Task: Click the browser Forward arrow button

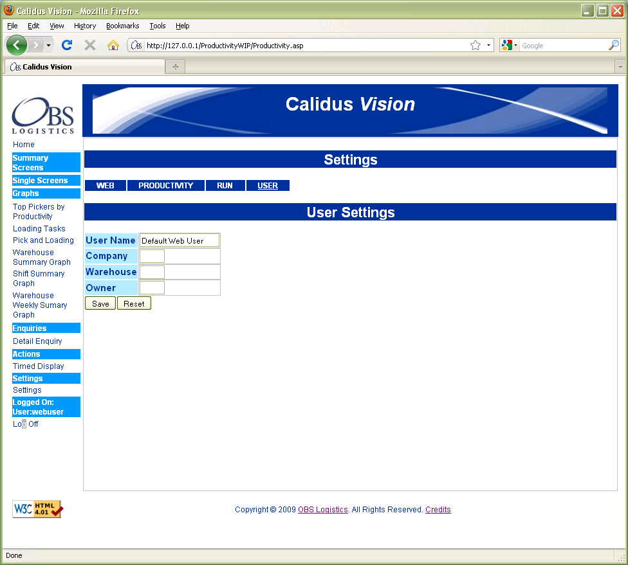Action: click(x=36, y=45)
